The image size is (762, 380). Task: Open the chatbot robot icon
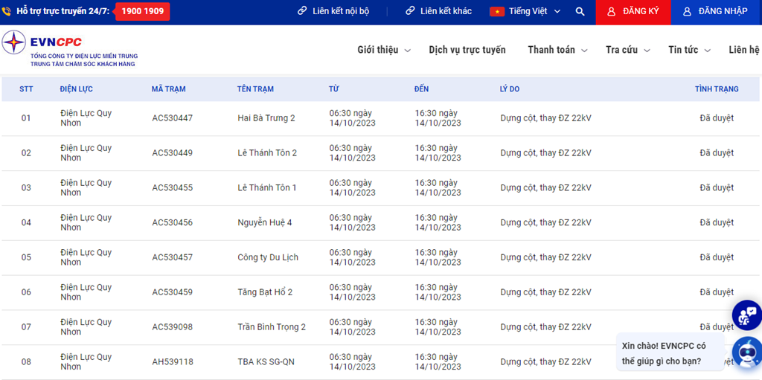pos(746,352)
